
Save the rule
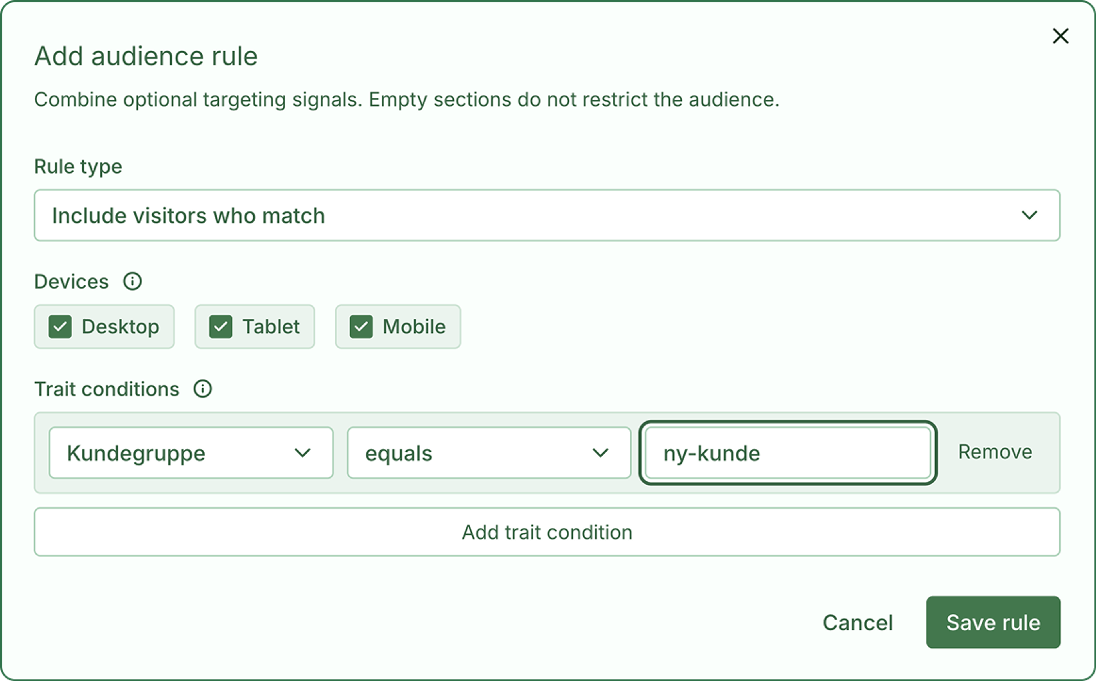tap(993, 622)
